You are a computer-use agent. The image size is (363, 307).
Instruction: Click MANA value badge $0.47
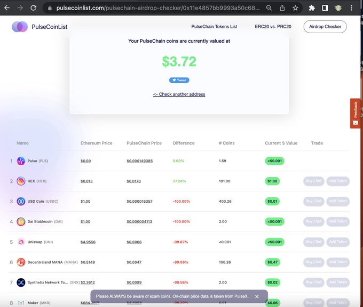pyautogui.click(x=272, y=262)
